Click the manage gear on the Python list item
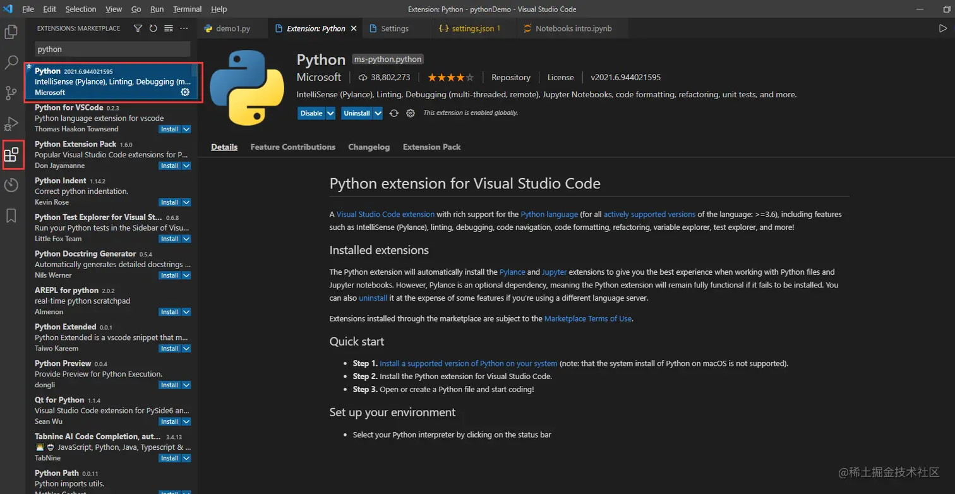The width and height of the screenshot is (955, 494). click(185, 92)
